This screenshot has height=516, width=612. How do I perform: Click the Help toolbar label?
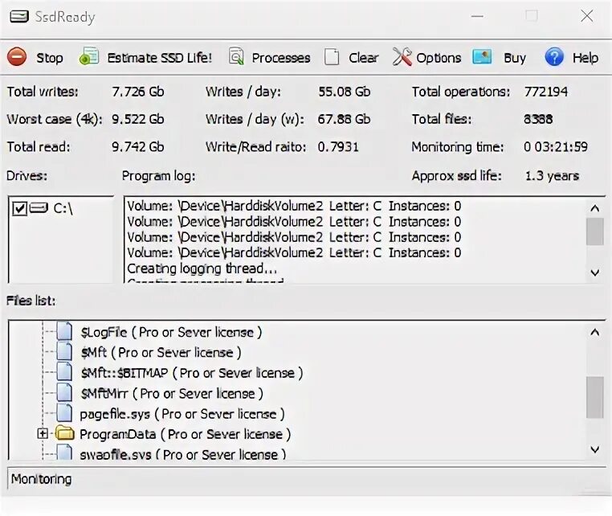coord(585,58)
